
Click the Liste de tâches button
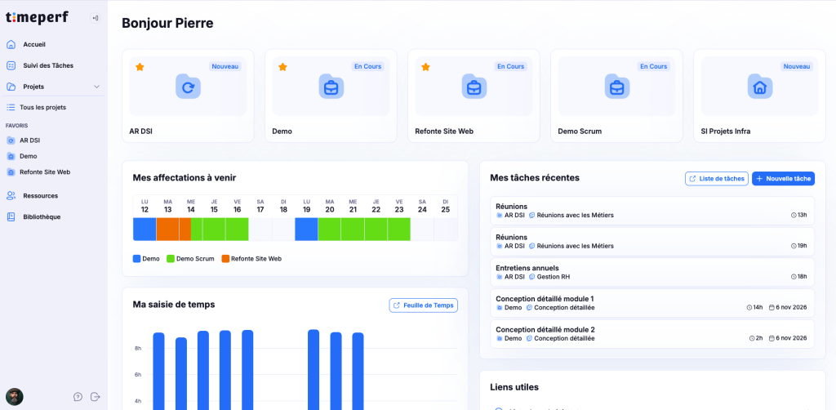coord(717,179)
